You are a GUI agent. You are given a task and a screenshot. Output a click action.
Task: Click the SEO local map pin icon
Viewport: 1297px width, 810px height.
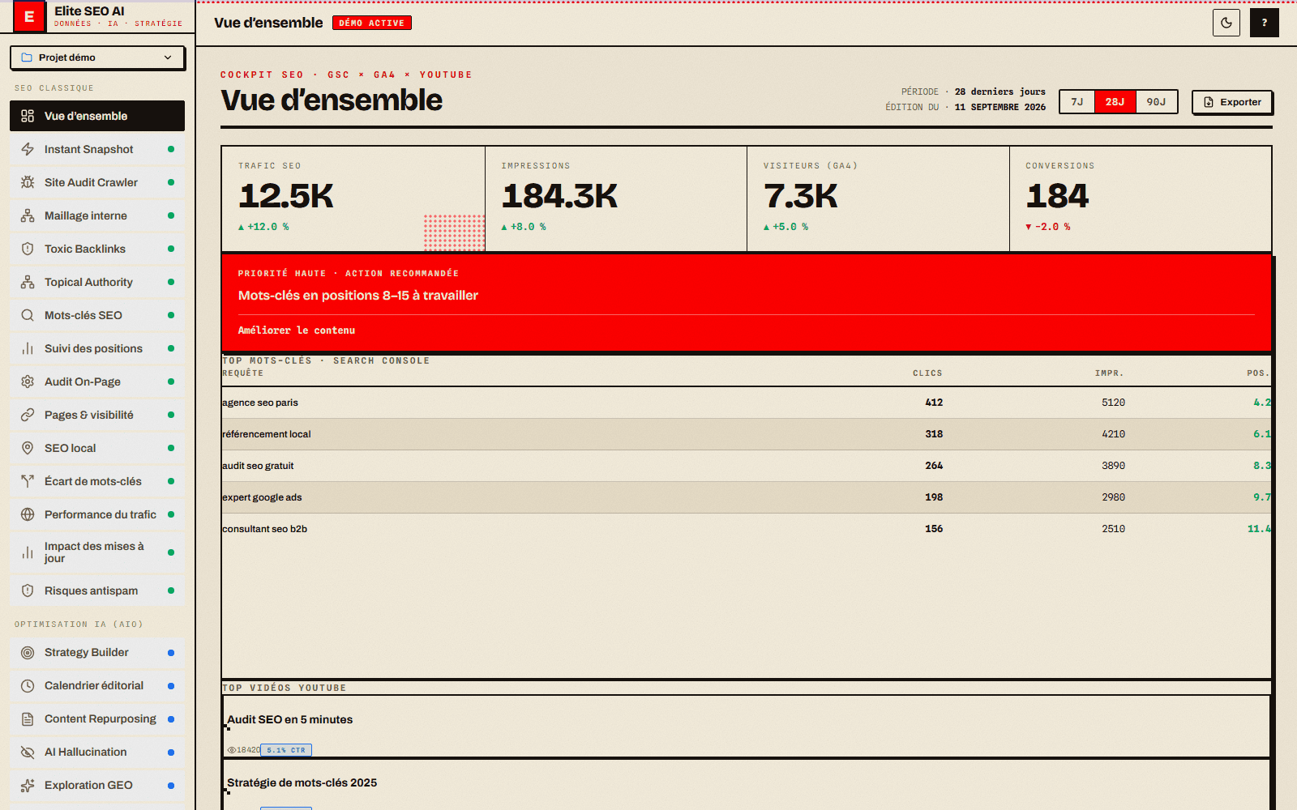pyautogui.click(x=28, y=448)
